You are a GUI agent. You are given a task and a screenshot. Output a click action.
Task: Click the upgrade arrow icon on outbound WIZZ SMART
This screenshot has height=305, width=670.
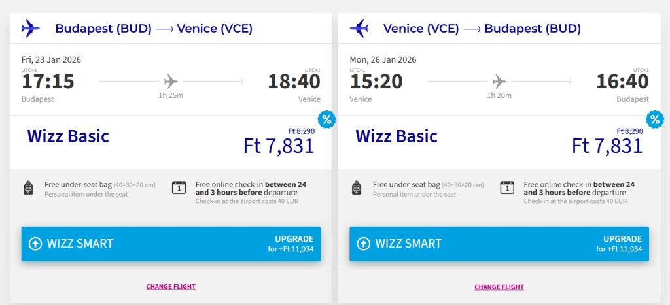tap(35, 244)
